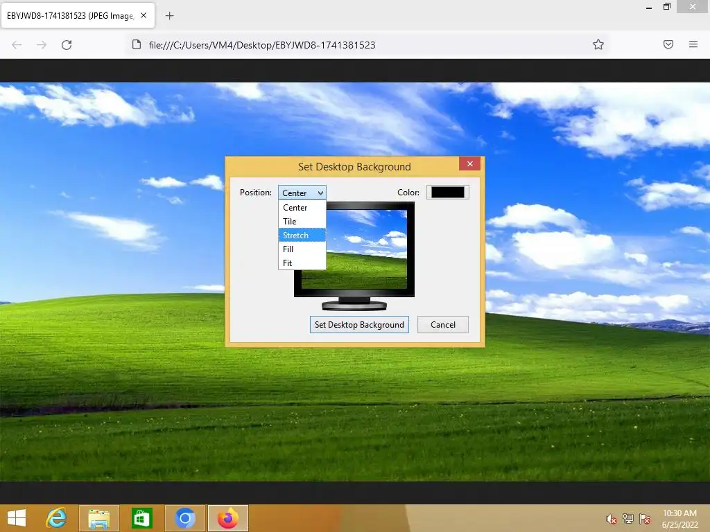
Task: Click the Firefox taskbar icon
Action: tap(227, 518)
